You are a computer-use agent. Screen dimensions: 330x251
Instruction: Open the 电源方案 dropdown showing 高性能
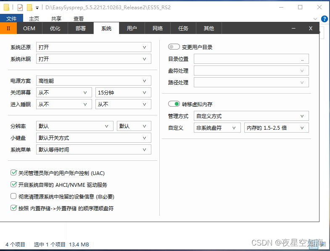click(x=94, y=81)
